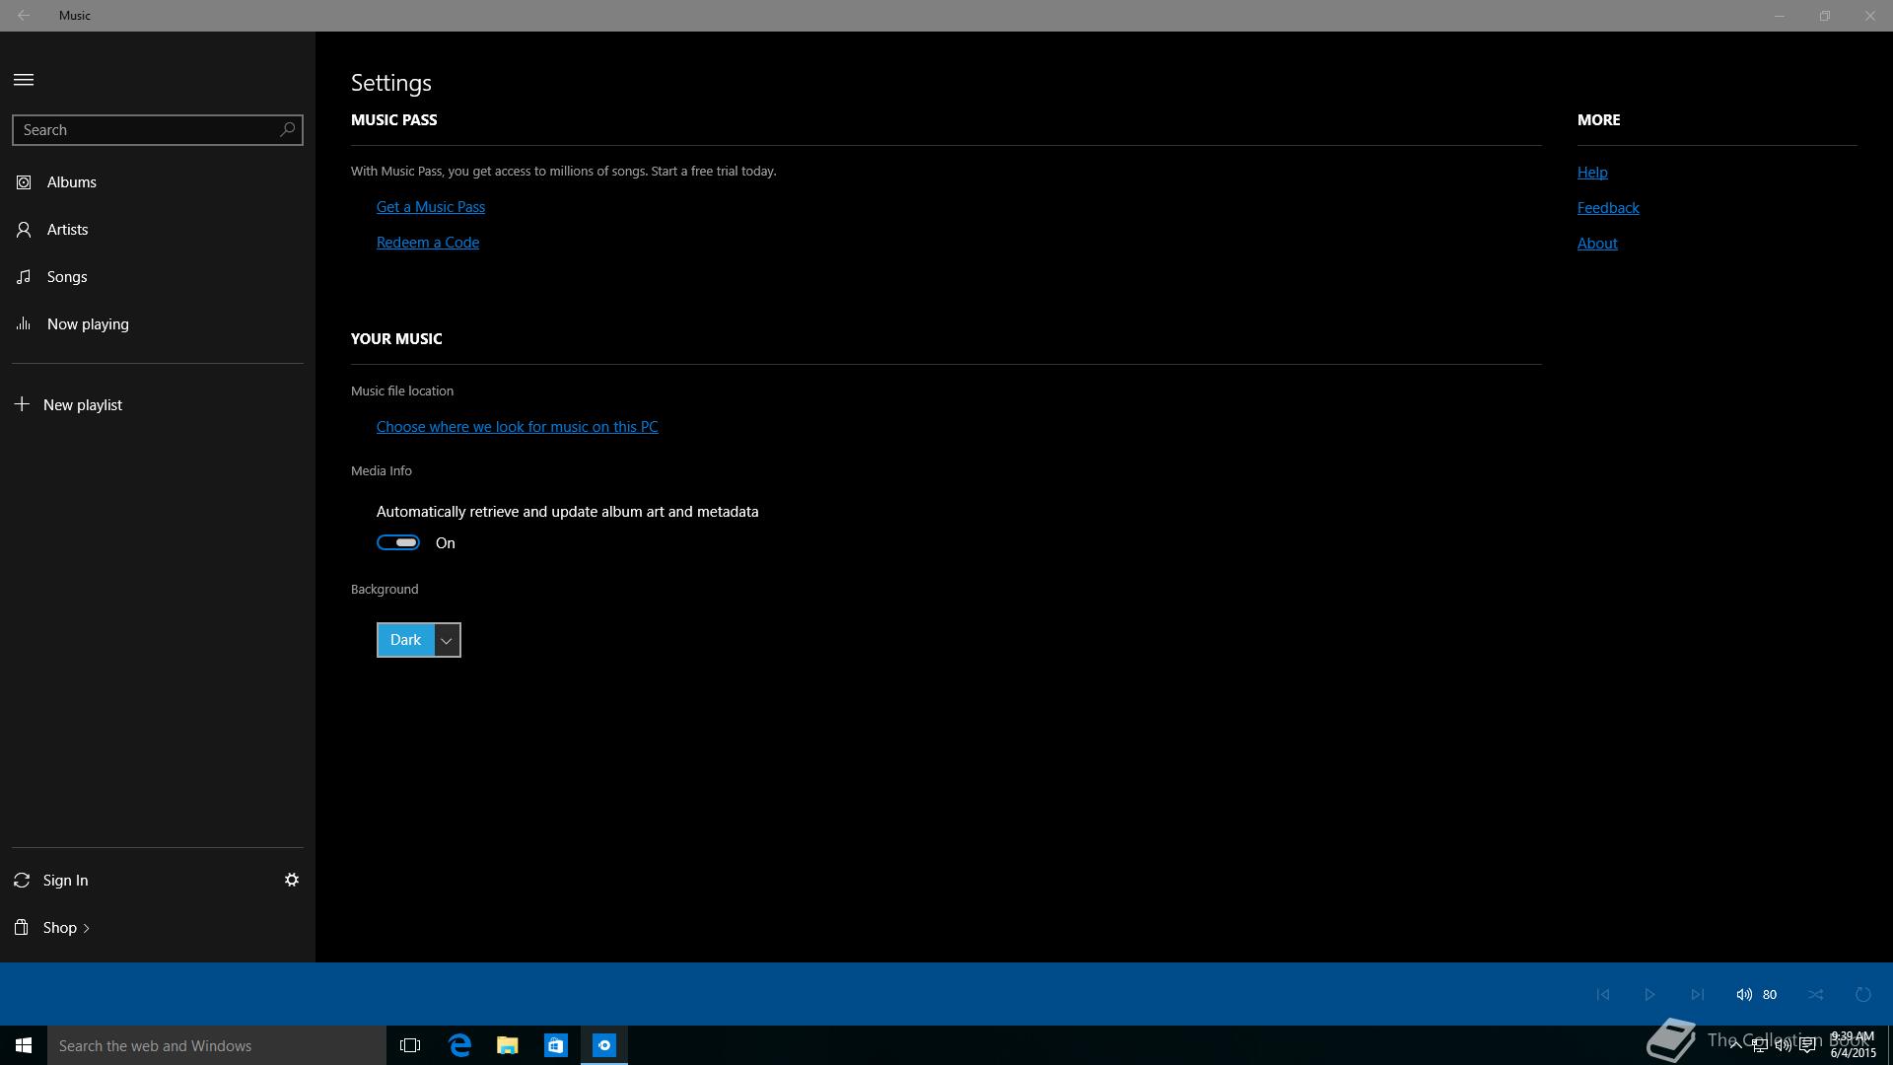Open Action Center notifications icon

pyautogui.click(x=1807, y=1045)
